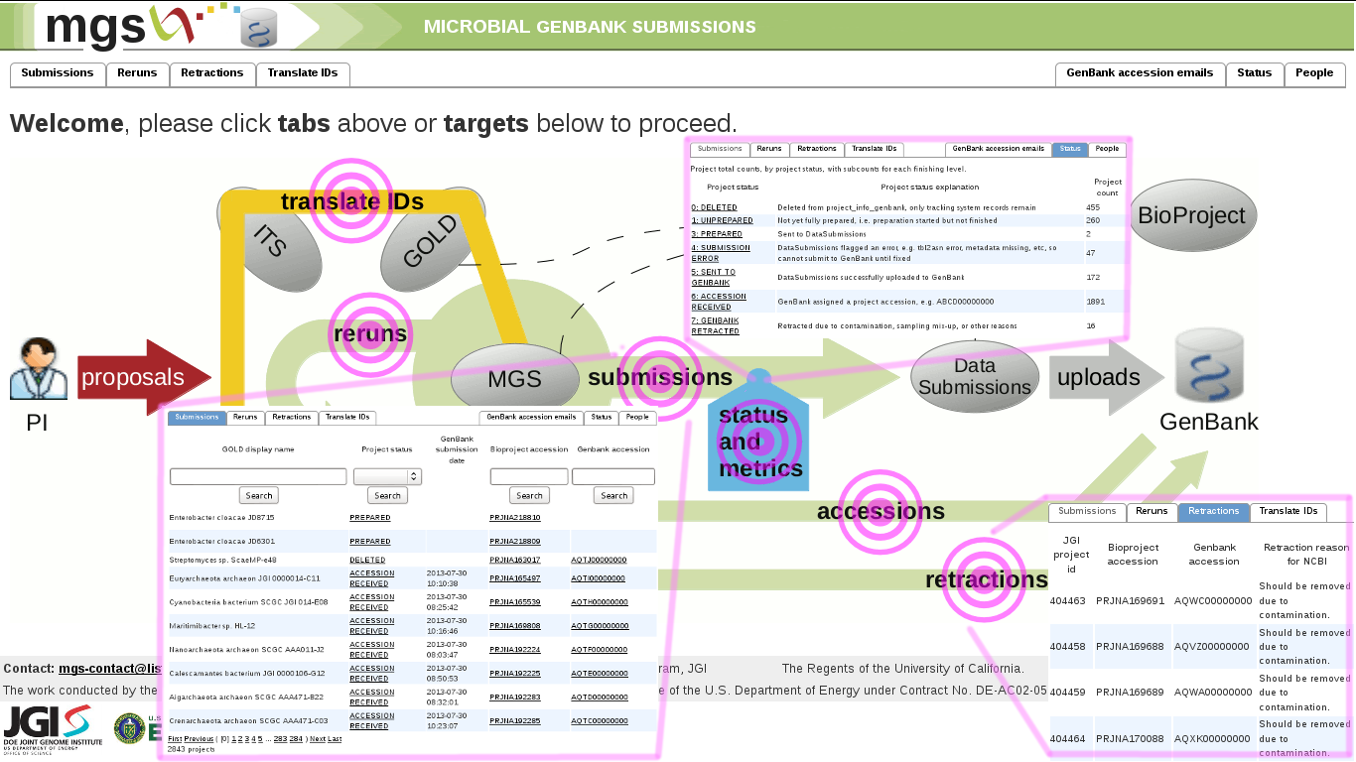Click the reruns bullseye target
1356x762 pixels.
tap(370, 334)
